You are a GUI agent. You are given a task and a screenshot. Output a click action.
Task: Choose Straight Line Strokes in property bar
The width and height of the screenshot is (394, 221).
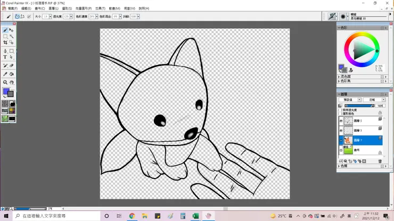[x=22, y=16]
